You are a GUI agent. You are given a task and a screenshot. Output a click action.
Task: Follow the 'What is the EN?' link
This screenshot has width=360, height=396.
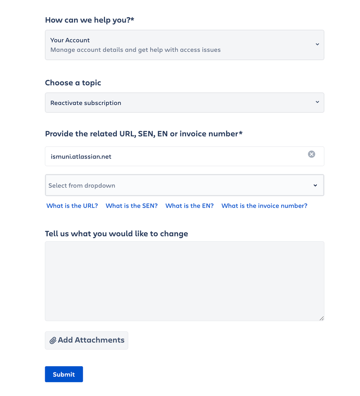click(x=190, y=206)
